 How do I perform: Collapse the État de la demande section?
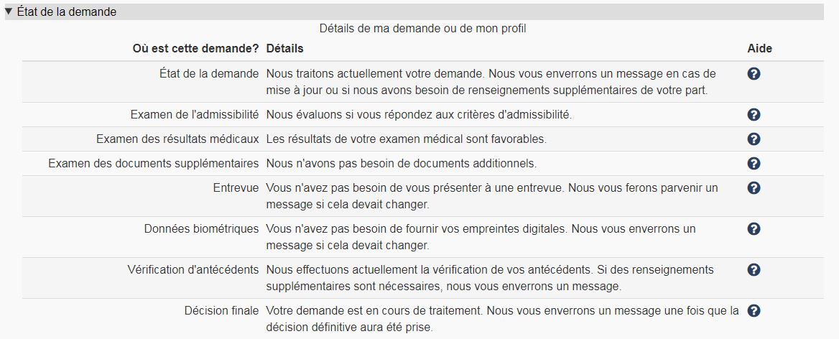(9, 11)
